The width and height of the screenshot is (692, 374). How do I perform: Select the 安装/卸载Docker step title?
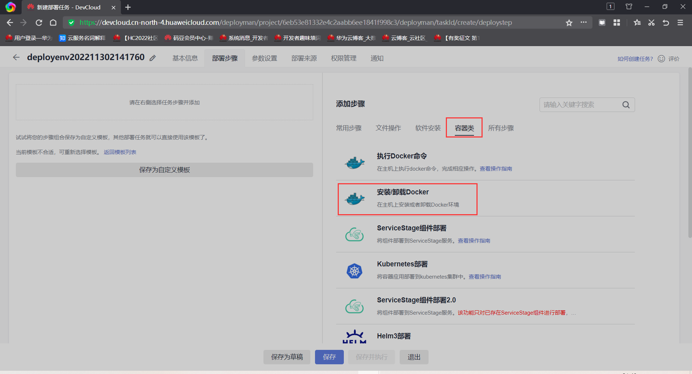(x=403, y=192)
